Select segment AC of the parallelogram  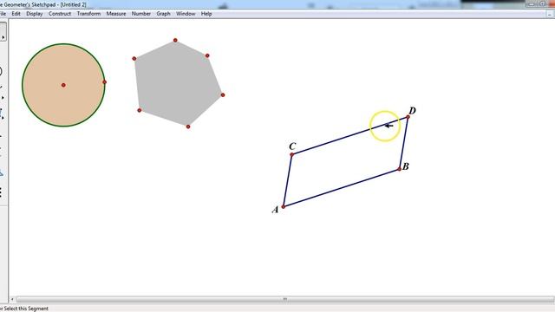tap(287, 180)
